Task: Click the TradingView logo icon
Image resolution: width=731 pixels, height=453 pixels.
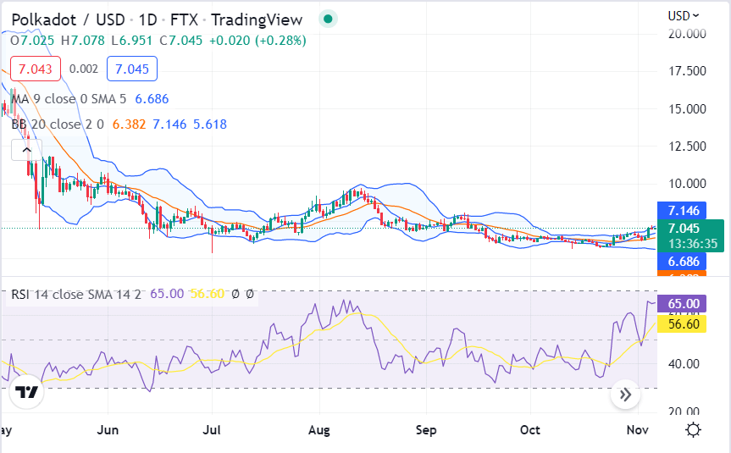Action: click(x=26, y=392)
